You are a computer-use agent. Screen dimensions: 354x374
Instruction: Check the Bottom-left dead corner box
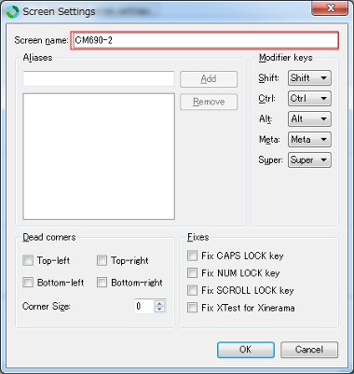click(28, 283)
